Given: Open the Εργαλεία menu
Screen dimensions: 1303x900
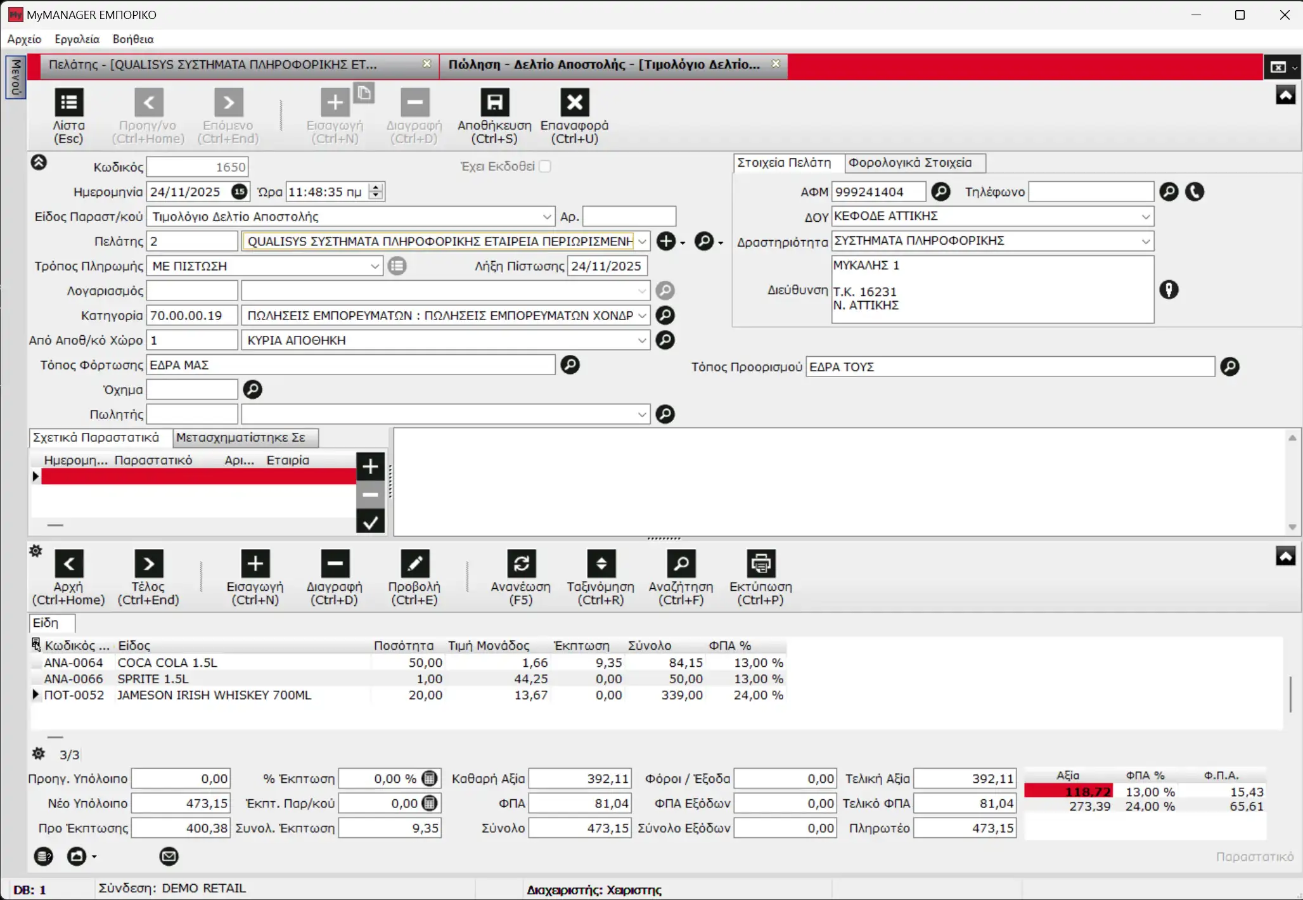Looking at the screenshot, I should click(77, 39).
